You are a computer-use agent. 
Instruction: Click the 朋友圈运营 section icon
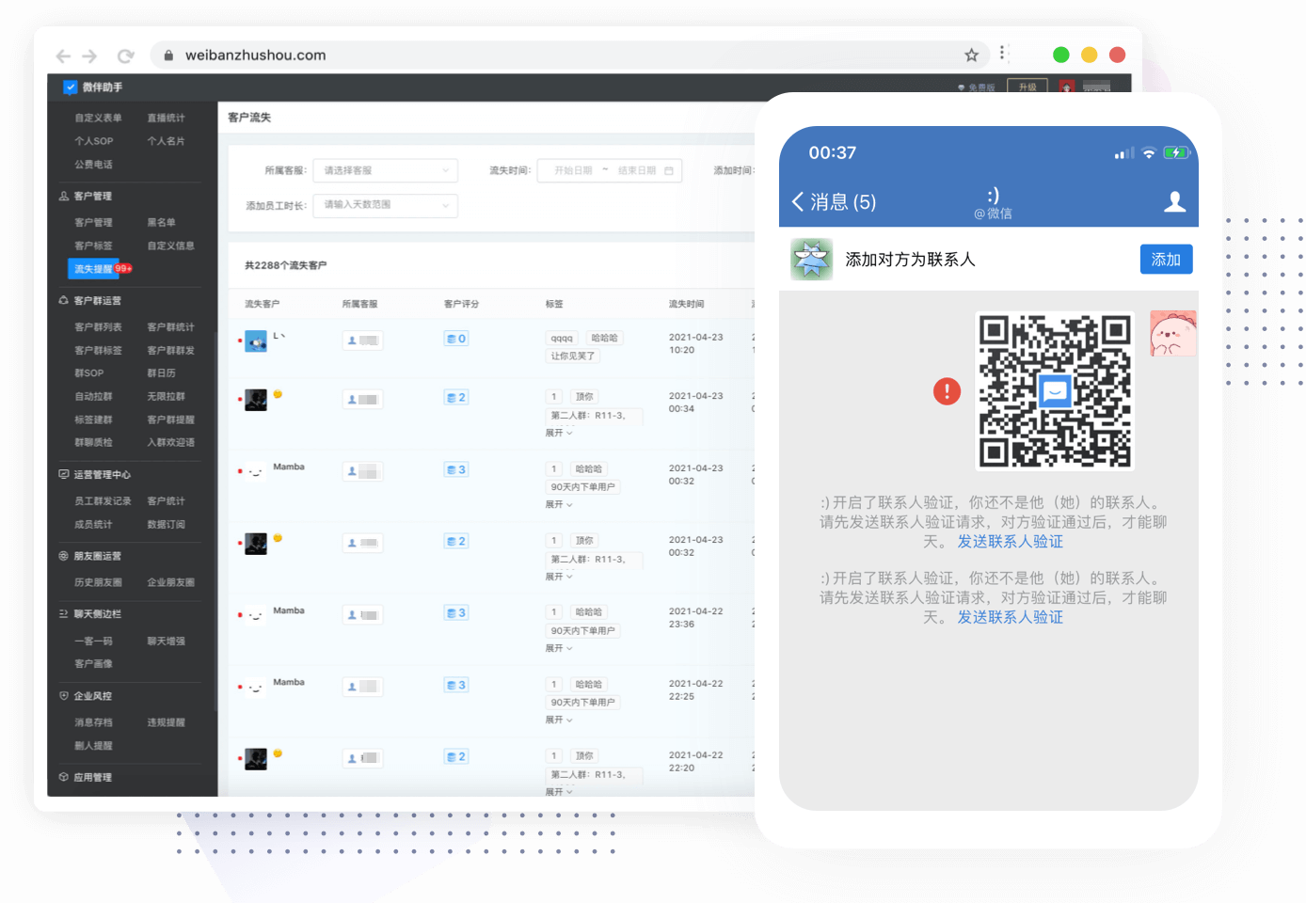tap(63, 556)
